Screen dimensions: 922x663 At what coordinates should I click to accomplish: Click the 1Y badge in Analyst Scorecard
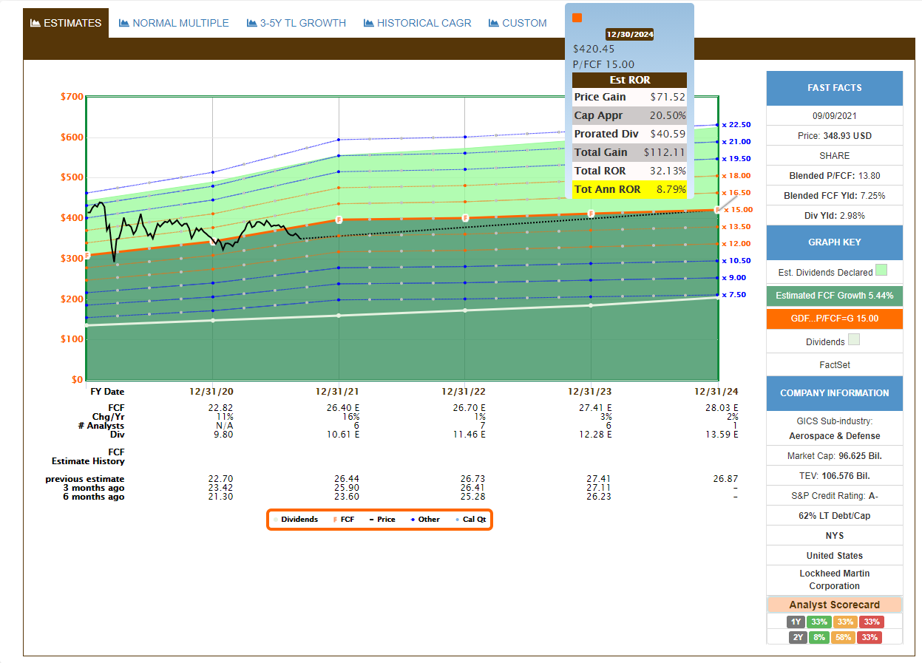coord(796,622)
